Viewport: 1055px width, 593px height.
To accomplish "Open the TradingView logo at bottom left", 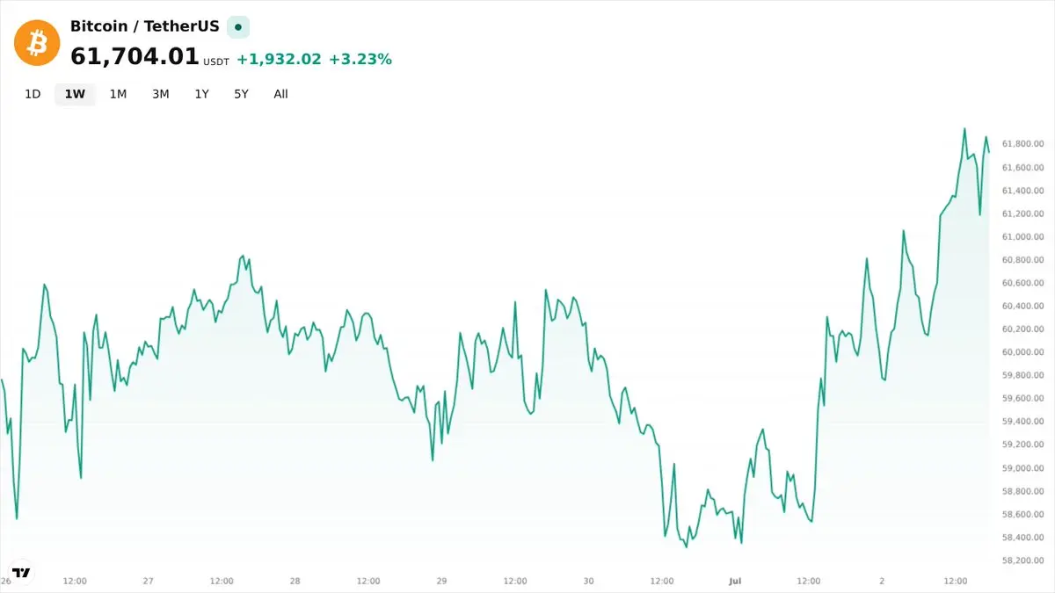I will pos(21,572).
